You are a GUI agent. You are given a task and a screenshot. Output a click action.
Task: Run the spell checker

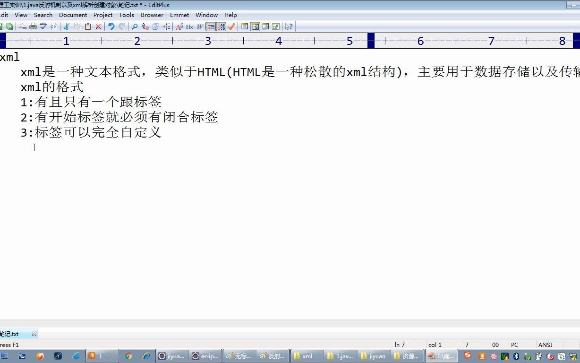pos(43,26)
